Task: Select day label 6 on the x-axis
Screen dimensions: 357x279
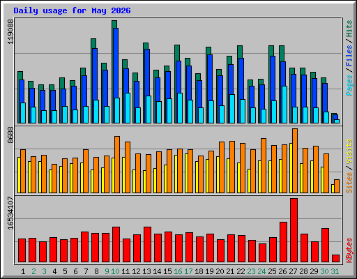Action: coord(75,271)
